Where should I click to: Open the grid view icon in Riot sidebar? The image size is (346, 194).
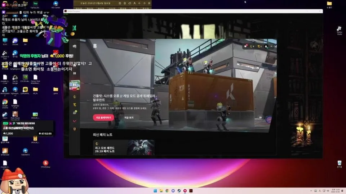pos(75,73)
